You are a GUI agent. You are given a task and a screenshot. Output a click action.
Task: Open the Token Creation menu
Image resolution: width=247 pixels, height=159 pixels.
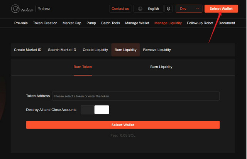click(45, 23)
